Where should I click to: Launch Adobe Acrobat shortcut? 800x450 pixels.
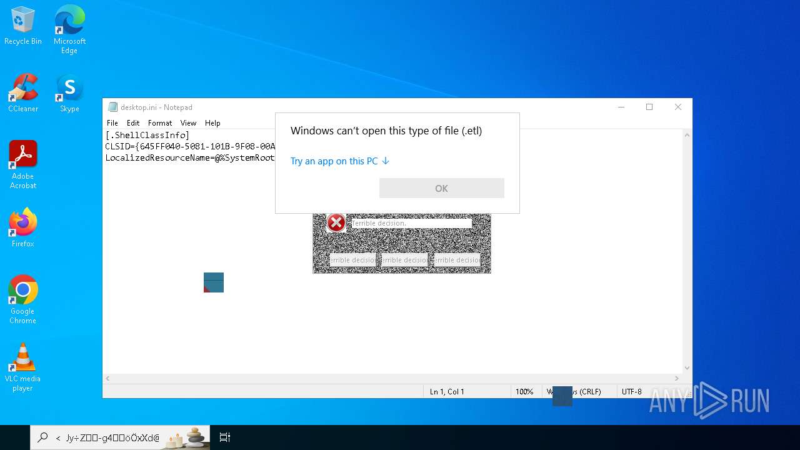(x=23, y=164)
